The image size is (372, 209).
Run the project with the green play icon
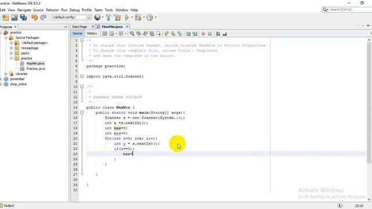coord(127,17)
